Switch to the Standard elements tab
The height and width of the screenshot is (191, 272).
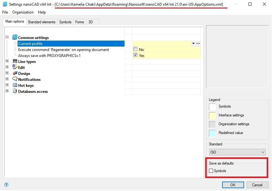pyautogui.click(x=41, y=22)
